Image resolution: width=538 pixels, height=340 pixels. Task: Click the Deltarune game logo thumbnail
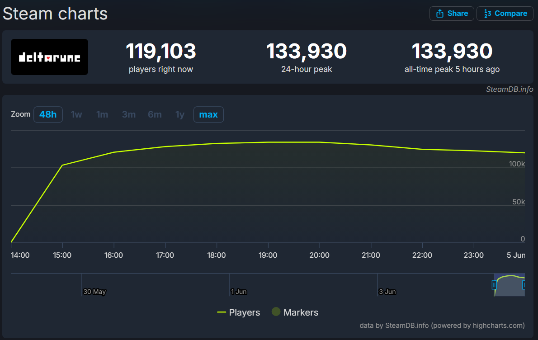click(49, 57)
